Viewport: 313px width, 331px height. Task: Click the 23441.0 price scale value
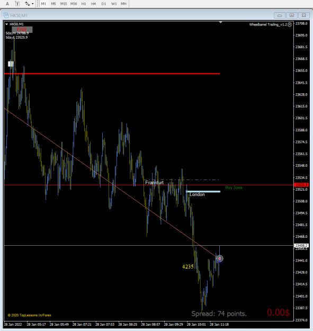click(x=301, y=261)
